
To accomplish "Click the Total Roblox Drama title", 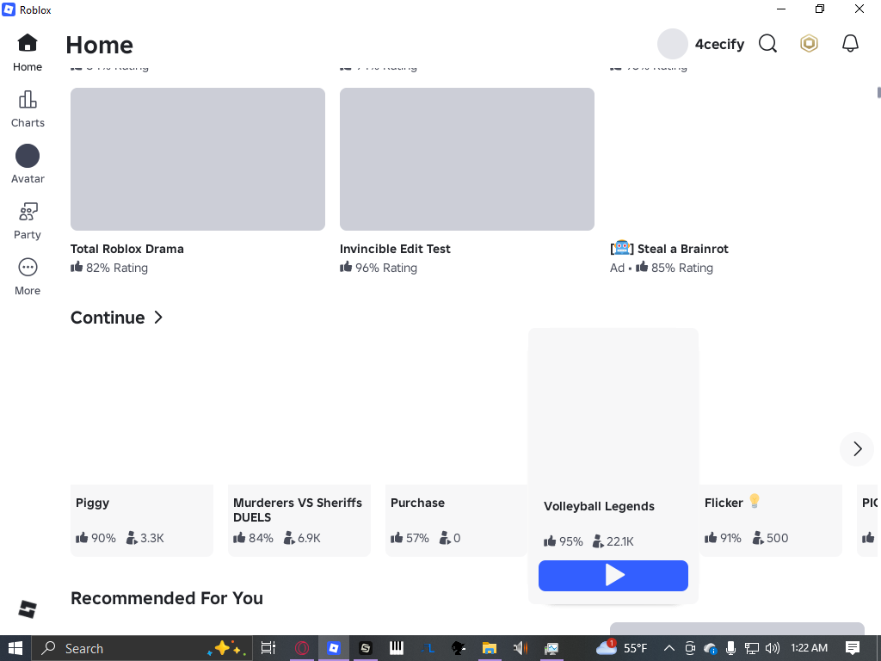I will coord(127,249).
